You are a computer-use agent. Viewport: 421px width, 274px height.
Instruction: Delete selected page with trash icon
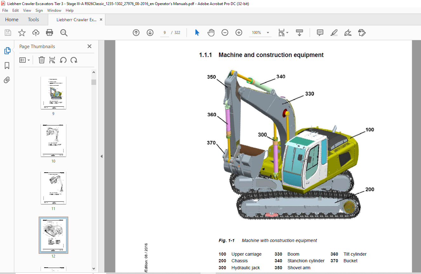coord(42,60)
